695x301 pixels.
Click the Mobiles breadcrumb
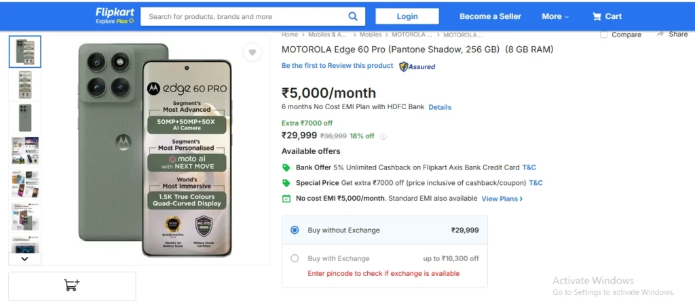(371, 34)
